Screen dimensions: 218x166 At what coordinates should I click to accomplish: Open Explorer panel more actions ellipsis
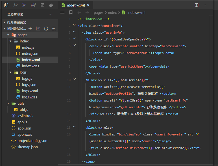pyautogui.click(x=51, y=14)
